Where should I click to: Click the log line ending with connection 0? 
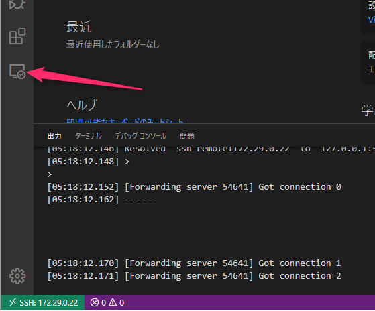194,187
